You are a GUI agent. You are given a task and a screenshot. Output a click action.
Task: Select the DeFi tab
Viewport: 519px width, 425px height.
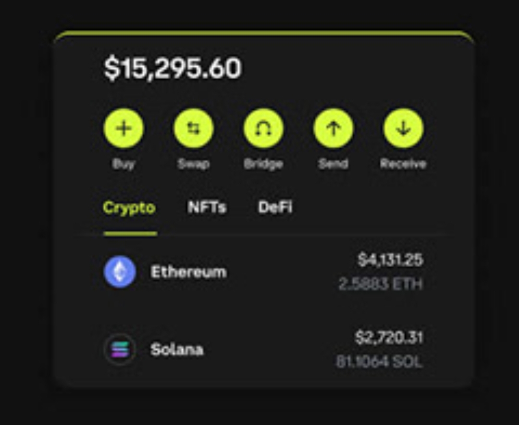[275, 208]
